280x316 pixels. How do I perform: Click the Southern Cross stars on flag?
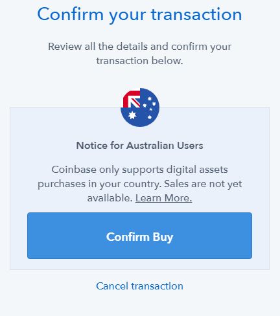(x=150, y=107)
